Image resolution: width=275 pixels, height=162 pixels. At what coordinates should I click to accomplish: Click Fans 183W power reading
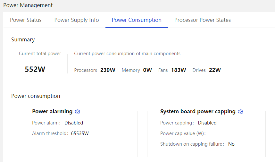click(x=178, y=70)
